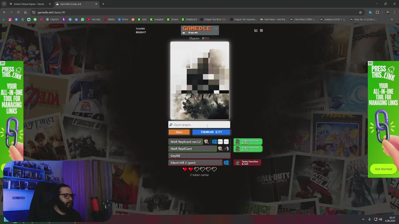The width and height of the screenshot is (399, 224).
Task: Open the YouTube bookmark
Action: [x=94, y=19]
